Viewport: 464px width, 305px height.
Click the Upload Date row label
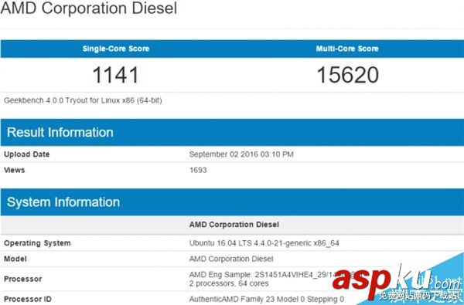click(x=26, y=154)
